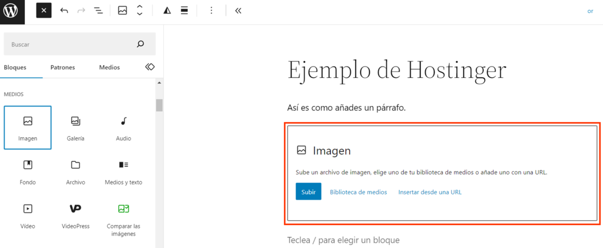Image resolution: width=603 pixels, height=248 pixels.
Task: Move the block down
Action: pyautogui.click(x=140, y=14)
